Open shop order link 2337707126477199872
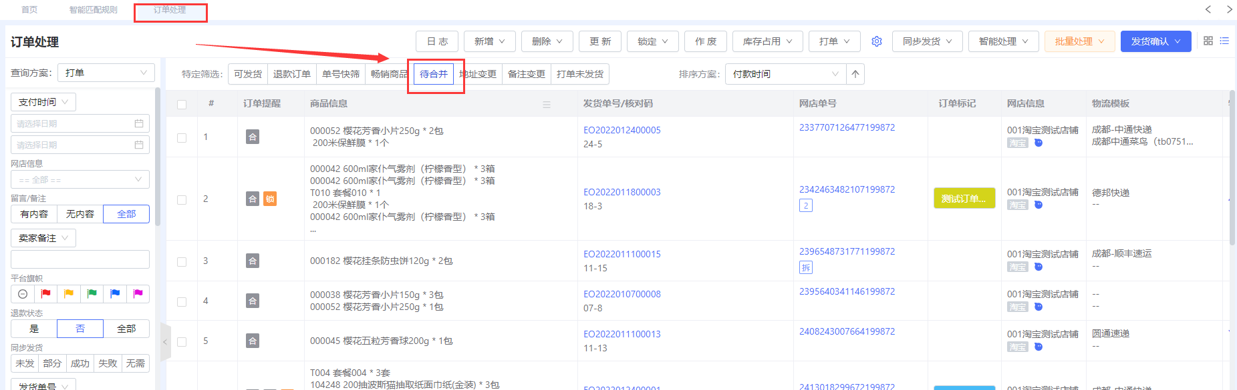 pyautogui.click(x=847, y=127)
